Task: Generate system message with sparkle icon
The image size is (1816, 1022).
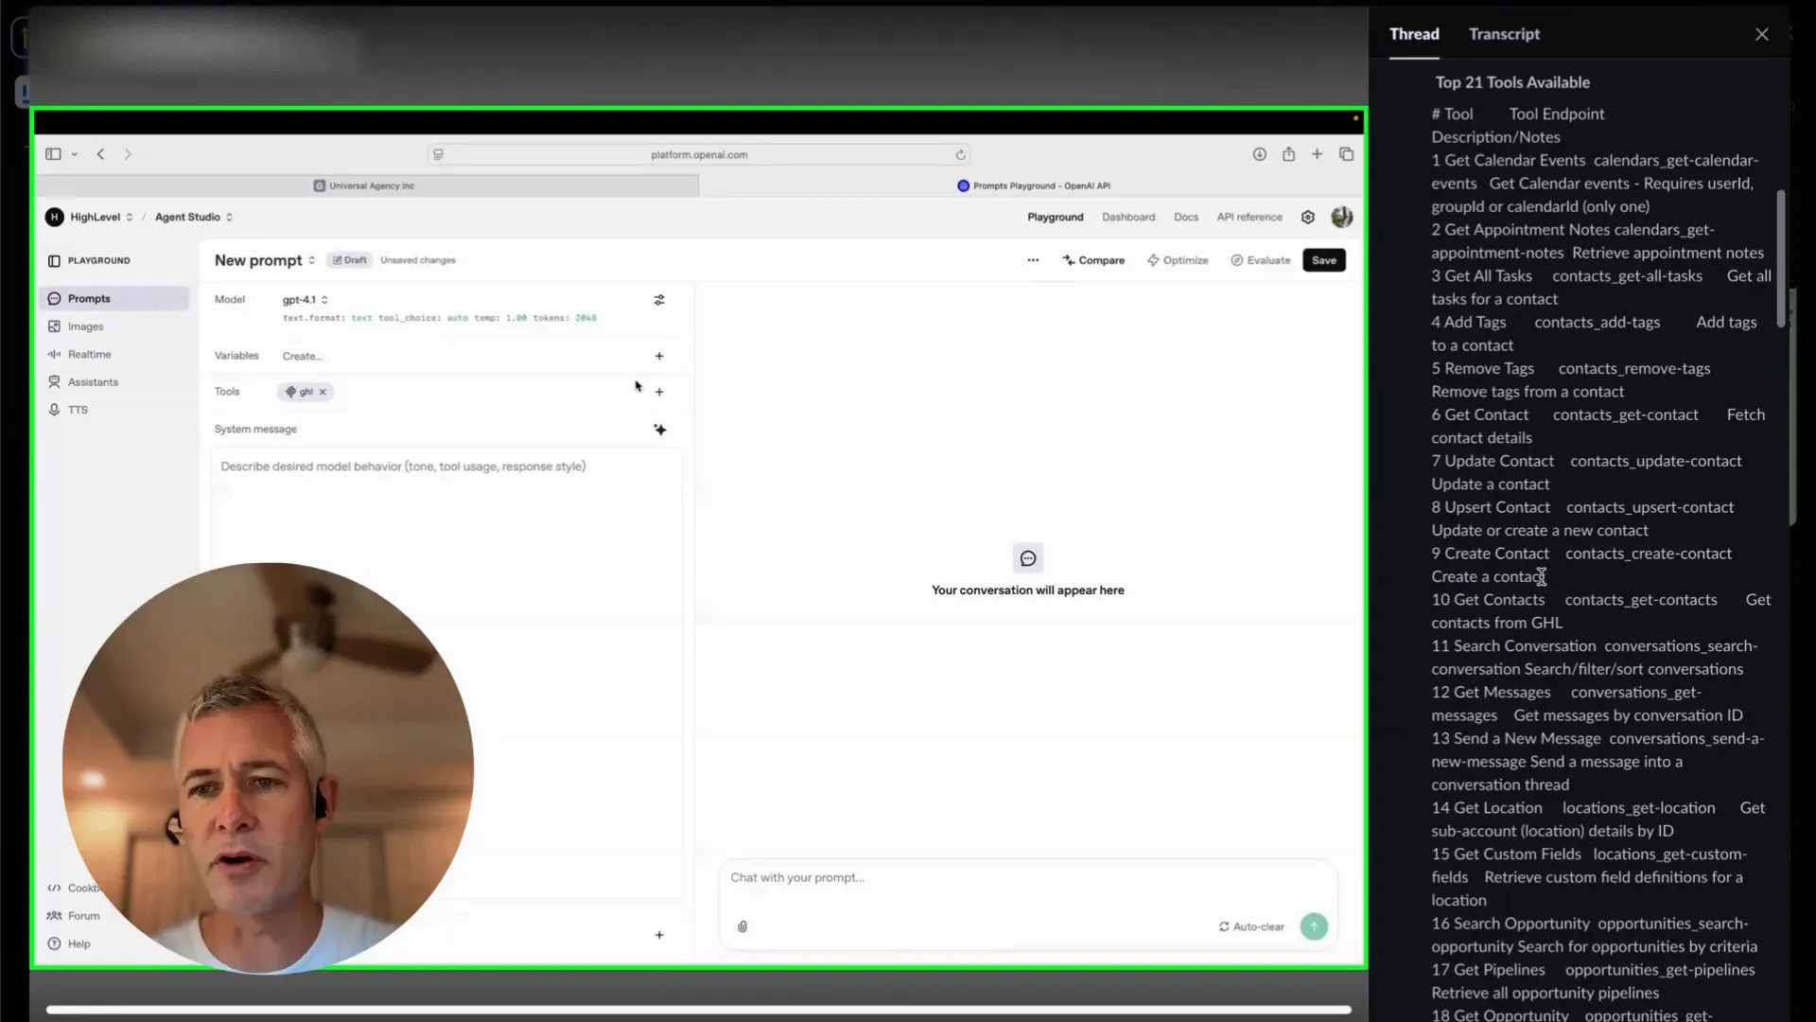Action: click(660, 430)
